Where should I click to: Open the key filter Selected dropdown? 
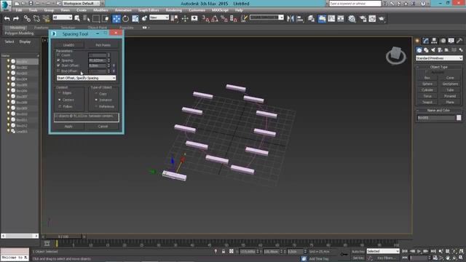pyautogui.click(x=383, y=251)
